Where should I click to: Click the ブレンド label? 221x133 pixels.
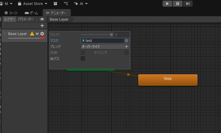[55, 47]
